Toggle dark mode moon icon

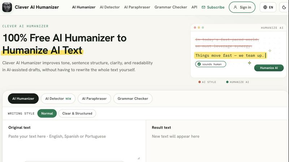point(284,7)
